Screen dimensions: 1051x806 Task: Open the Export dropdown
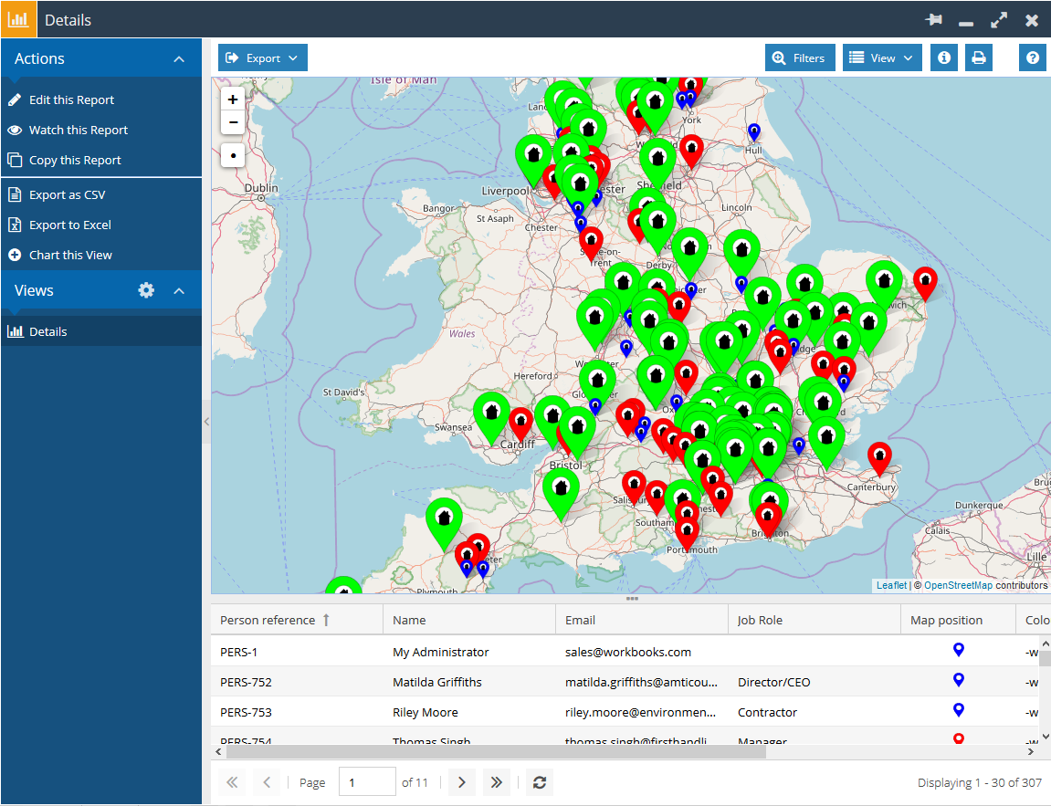[x=263, y=58]
